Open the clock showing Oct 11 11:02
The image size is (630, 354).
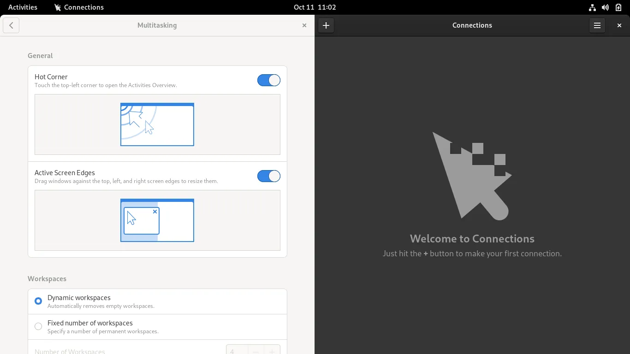click(315, 7)
